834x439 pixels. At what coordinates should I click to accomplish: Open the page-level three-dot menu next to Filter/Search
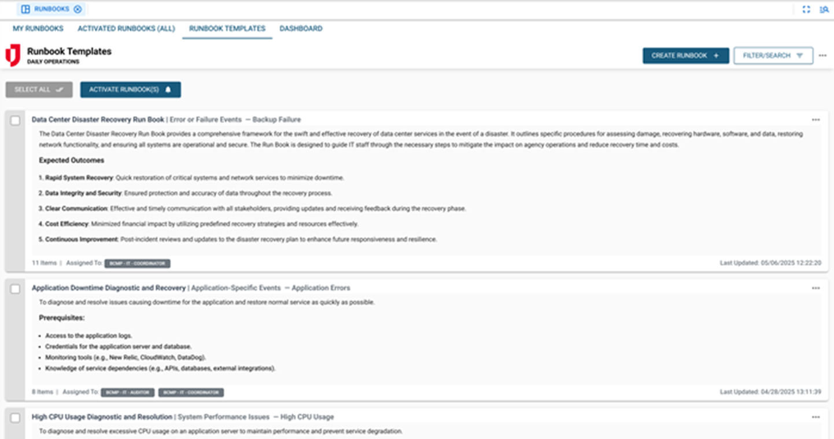point(822,55)
